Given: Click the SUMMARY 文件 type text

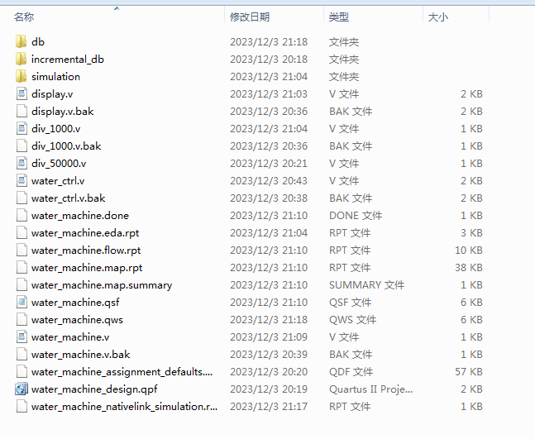Looking at the screenshot, I should pyautogui.click(x=367, y=285).
